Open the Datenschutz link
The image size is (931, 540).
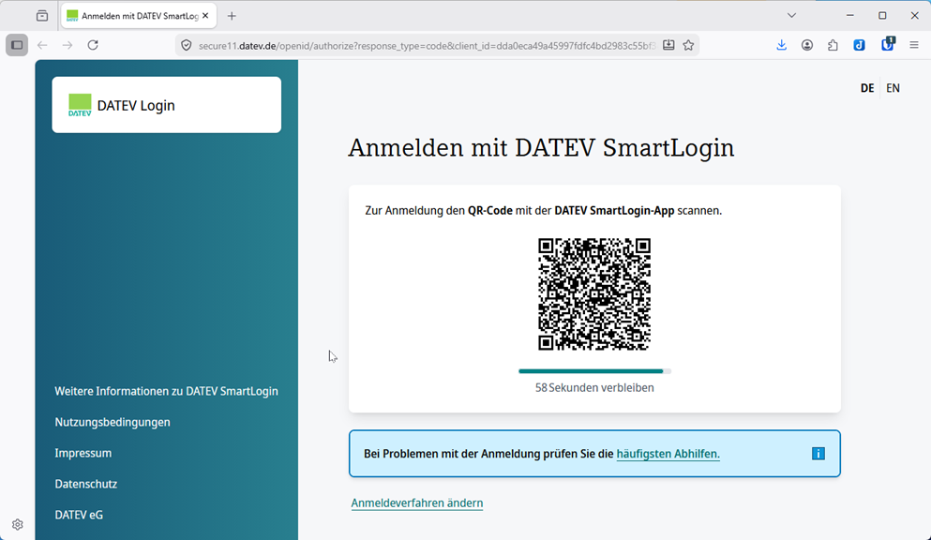tap(86, 485)
